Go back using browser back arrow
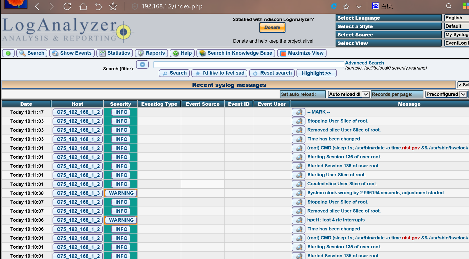 37,6
